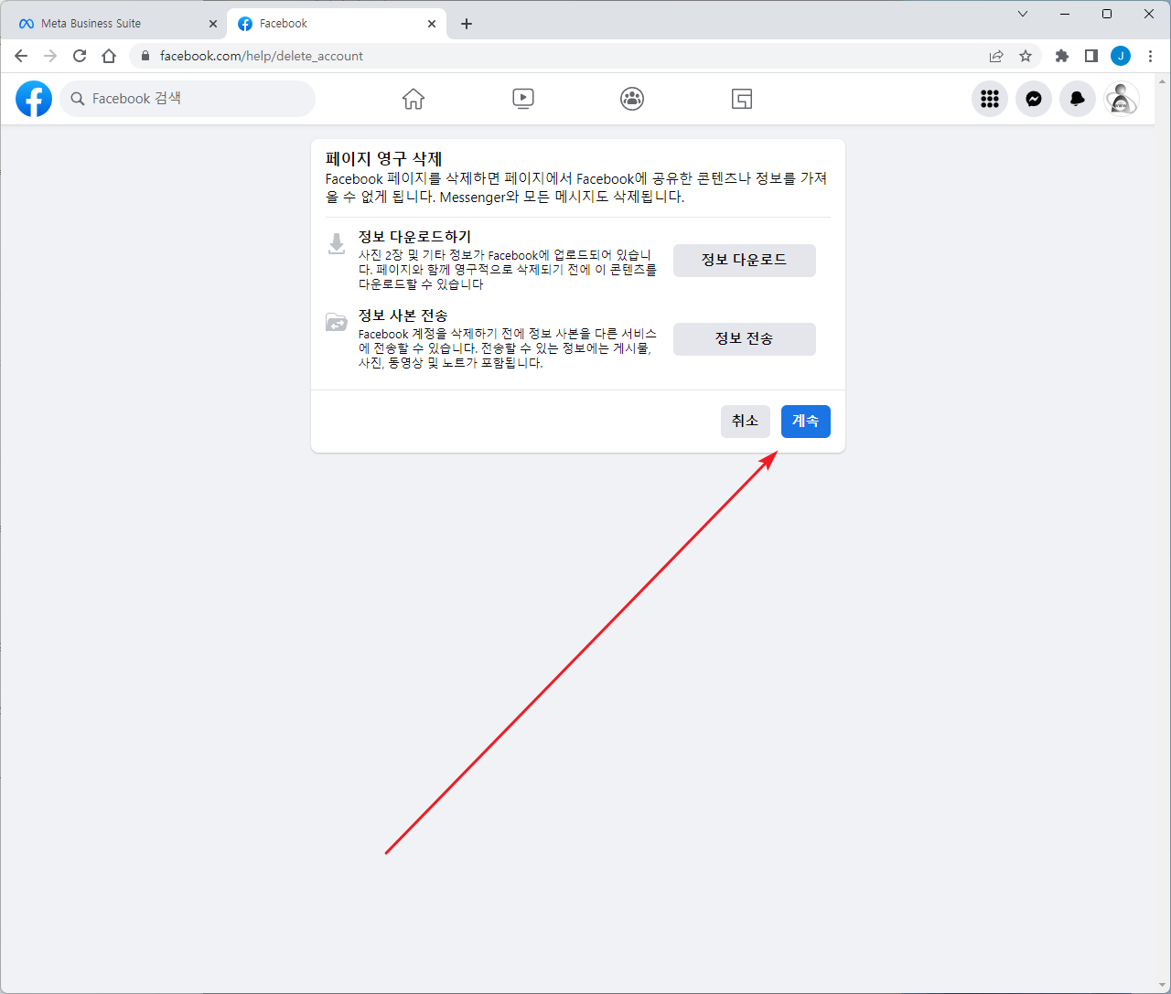Reload the page with the refresh icon
Viewport: 1171px width, 994px height.
click(80, 56)
